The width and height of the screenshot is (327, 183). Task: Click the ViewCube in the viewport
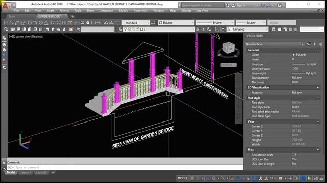pyautogui.click(x=228, y=48)
